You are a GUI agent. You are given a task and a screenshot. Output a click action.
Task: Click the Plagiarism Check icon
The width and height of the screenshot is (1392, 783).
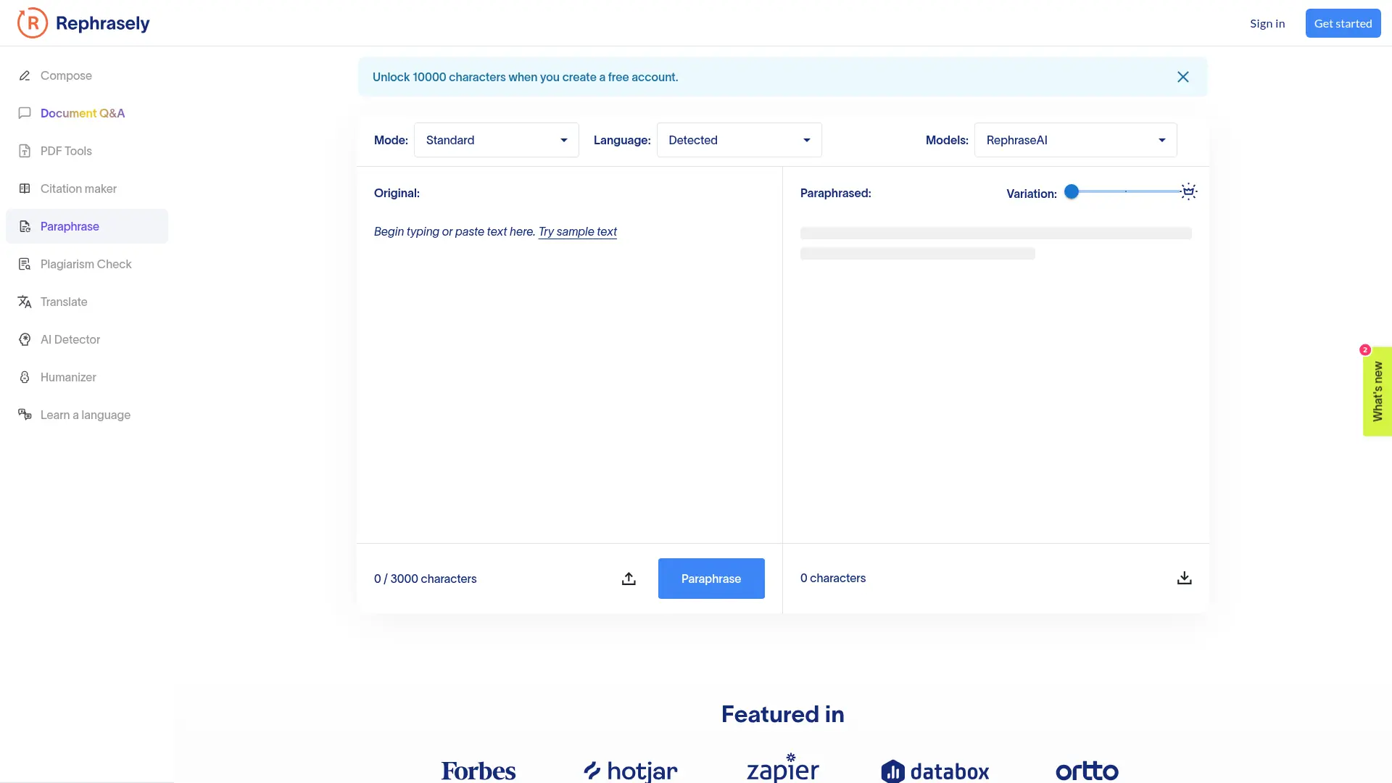pyautogui.click(x=25, y=264)
